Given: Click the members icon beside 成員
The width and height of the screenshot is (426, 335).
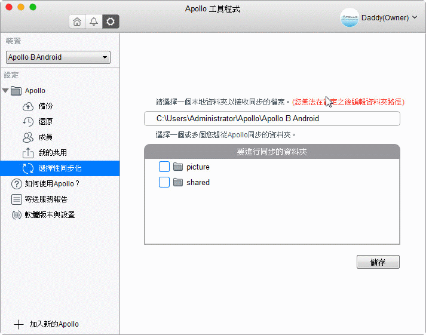Looking at the screenshot, I should click(x=28, y=137).
